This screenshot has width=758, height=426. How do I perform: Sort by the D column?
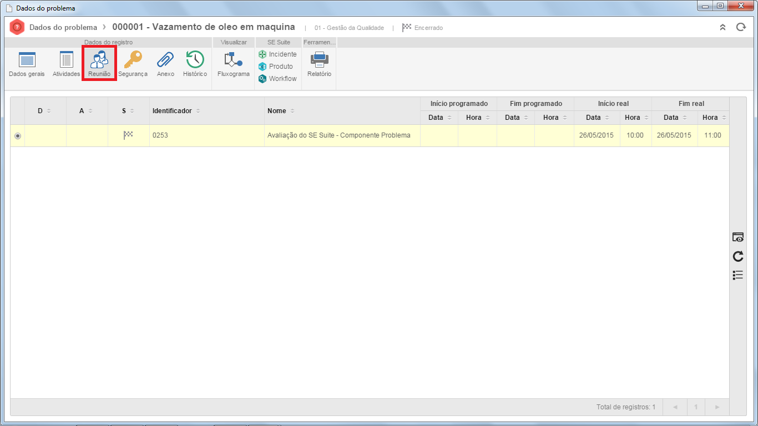click(x=44, y=111)
